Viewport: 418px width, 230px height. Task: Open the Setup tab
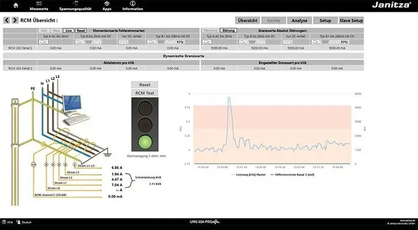tap(325, 20)
